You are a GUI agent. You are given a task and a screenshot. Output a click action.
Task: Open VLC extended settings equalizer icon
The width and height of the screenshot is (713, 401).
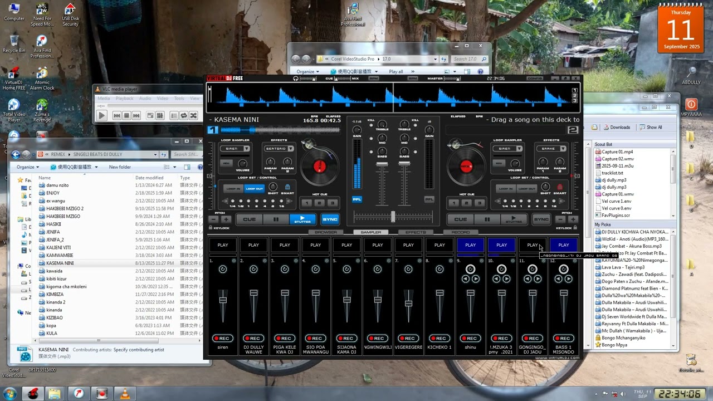(160, 115)
